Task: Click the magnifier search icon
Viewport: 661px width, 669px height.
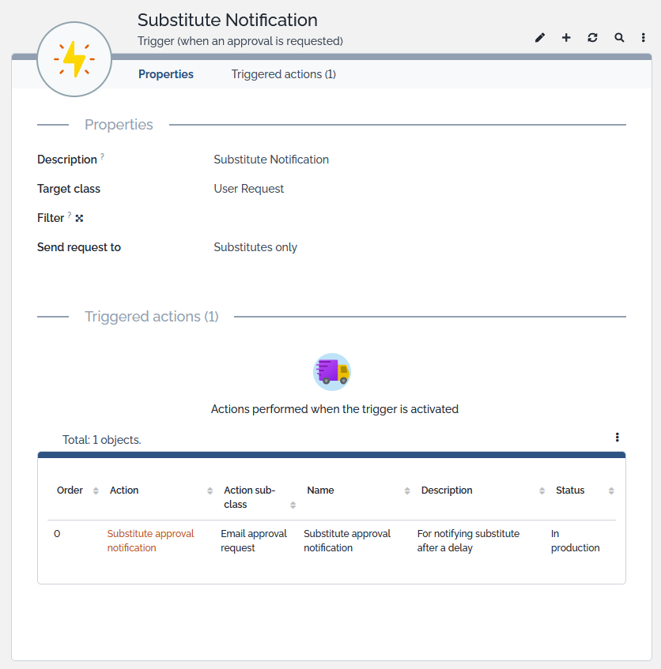Action: point(619,38)
